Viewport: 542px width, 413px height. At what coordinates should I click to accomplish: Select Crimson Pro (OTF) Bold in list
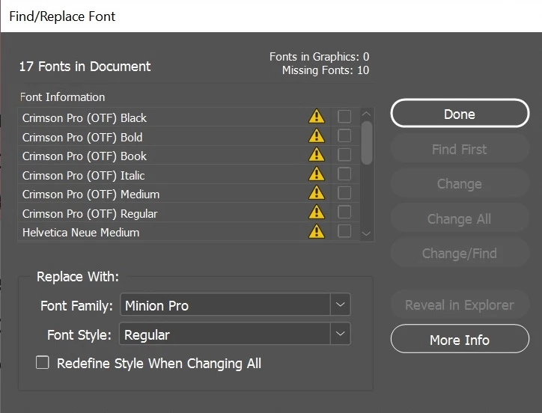82,137
